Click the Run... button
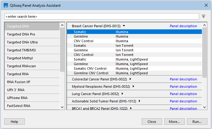 click(197, 122)
